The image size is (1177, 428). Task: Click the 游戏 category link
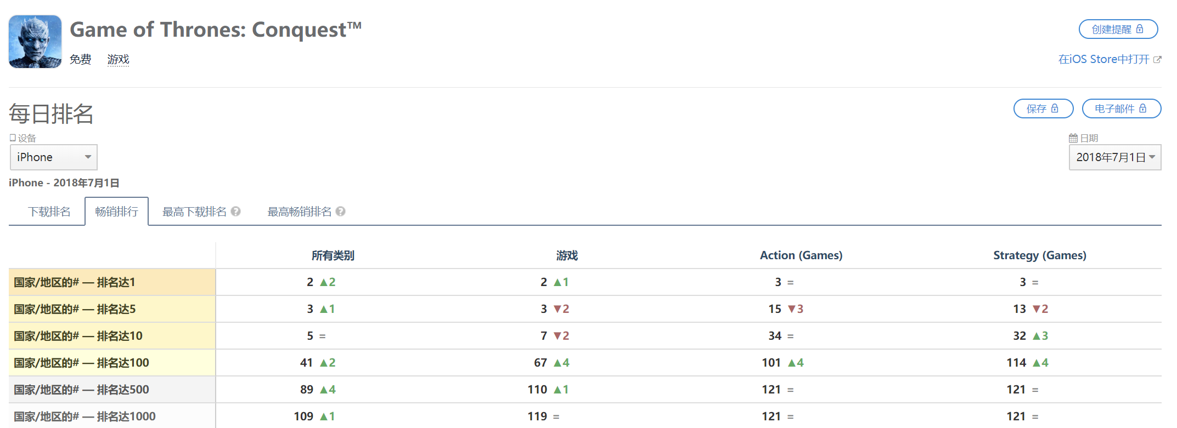[119, 59]
